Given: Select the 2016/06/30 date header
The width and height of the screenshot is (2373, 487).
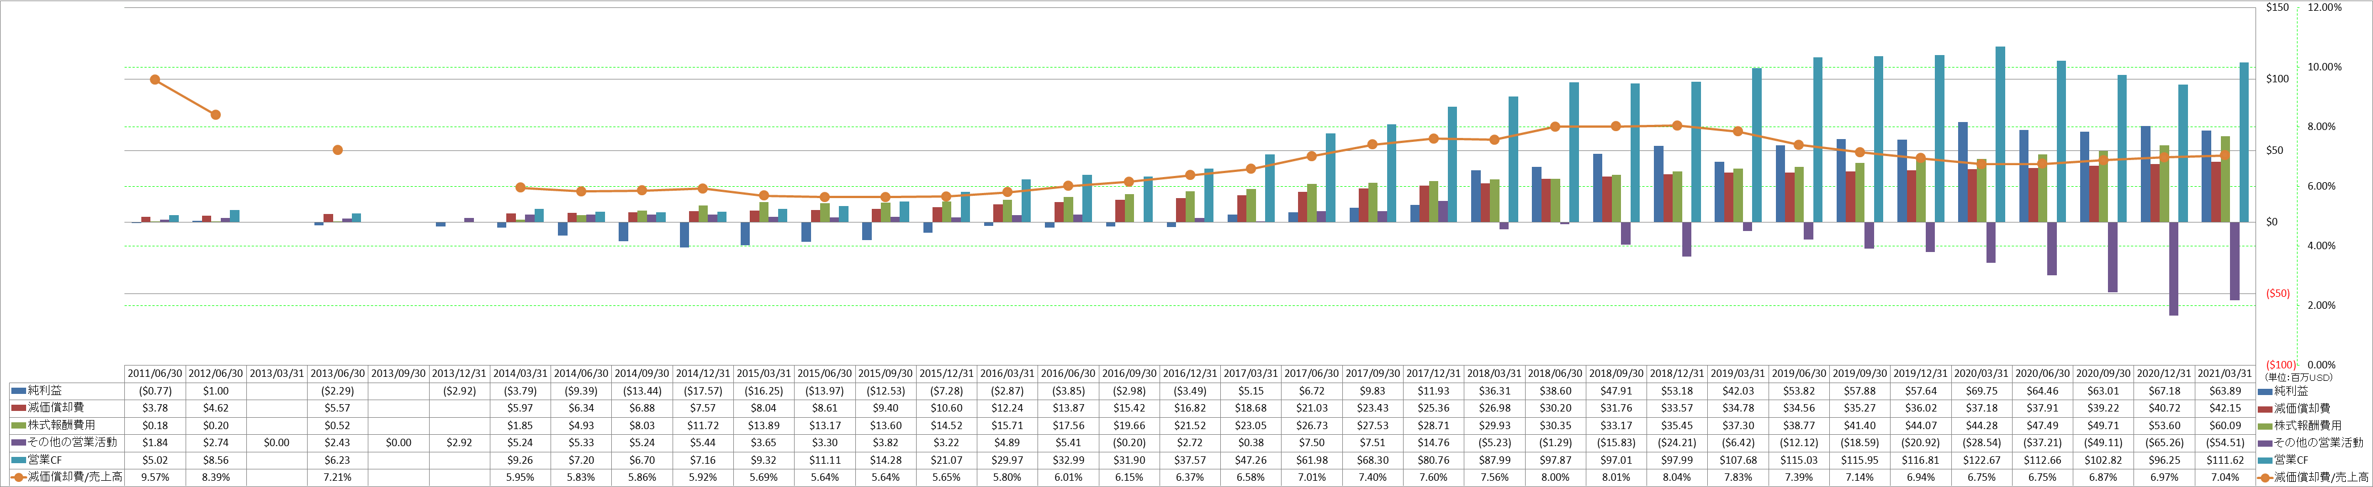Looking at the screenshot, I should click(1068, 374).
